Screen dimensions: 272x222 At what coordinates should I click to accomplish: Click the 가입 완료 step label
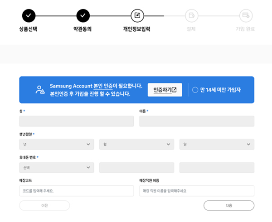[245, 29]
